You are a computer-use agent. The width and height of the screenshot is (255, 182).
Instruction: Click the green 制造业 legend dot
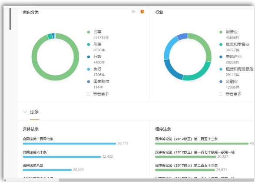click(221, 32)
